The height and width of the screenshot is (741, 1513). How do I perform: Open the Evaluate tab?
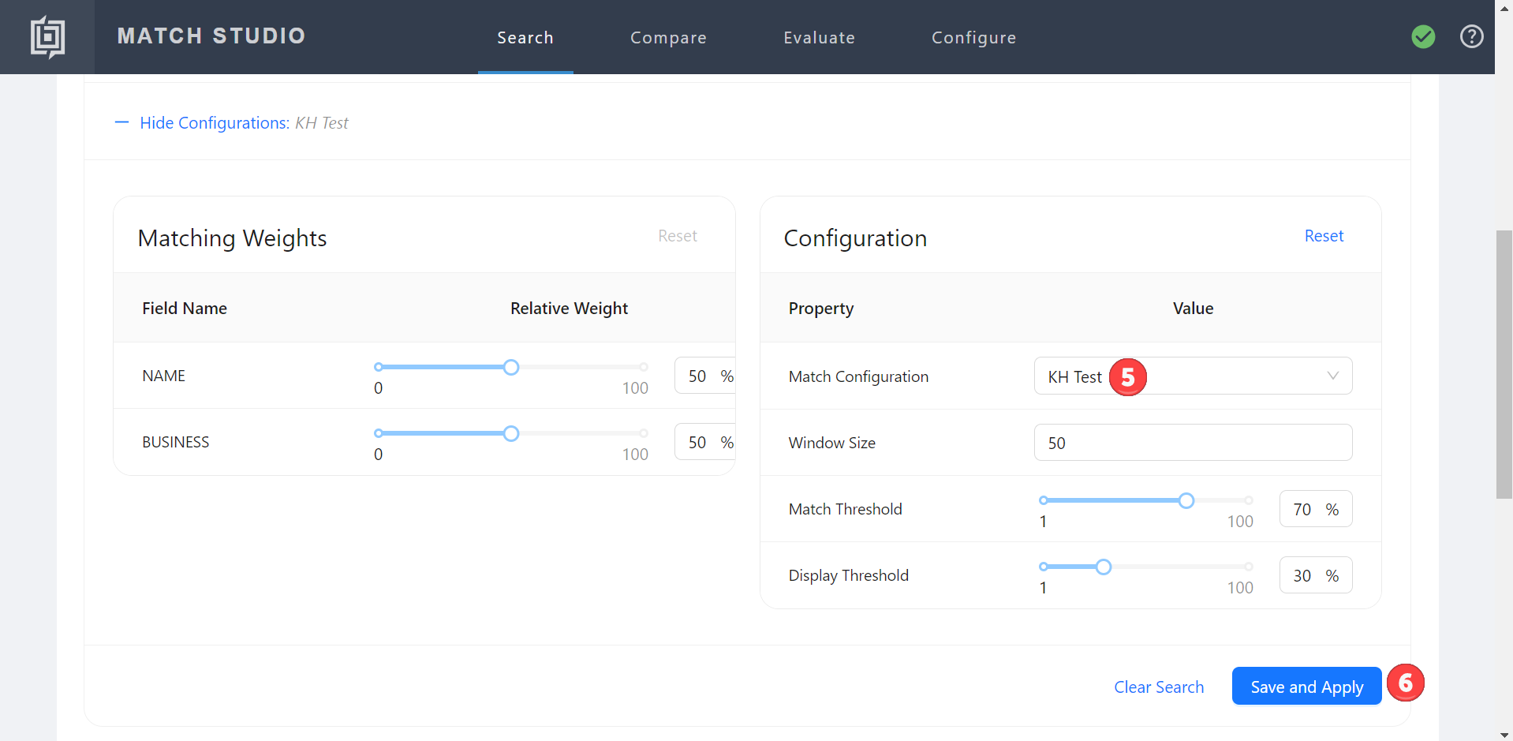819,38
